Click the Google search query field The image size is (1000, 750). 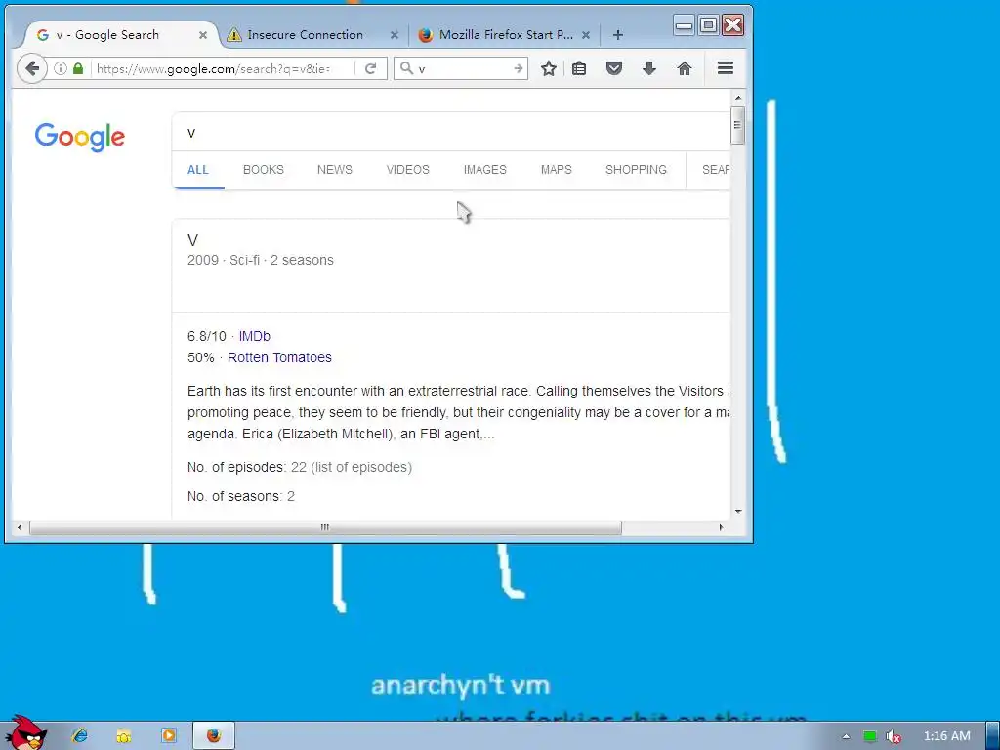click(x=453, y=133)
